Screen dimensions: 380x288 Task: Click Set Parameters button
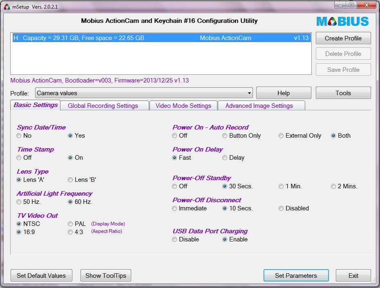coord(296,275)
